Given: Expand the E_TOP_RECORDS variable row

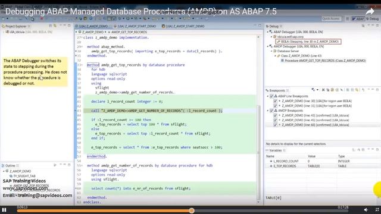Looking at the screenshot, I should click(x=271, y=166).
